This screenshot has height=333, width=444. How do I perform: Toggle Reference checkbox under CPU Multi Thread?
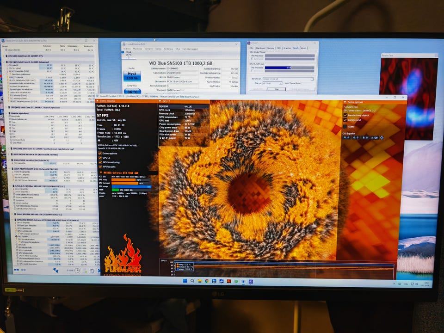click(252, 70)
